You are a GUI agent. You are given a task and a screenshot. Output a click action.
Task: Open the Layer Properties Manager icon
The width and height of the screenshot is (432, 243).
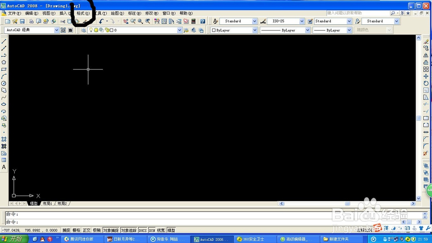(x=83, y=30)
